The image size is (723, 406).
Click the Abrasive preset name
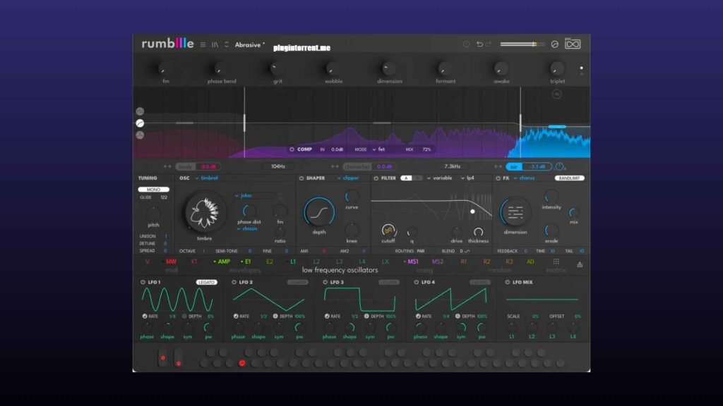click(248, 44)
